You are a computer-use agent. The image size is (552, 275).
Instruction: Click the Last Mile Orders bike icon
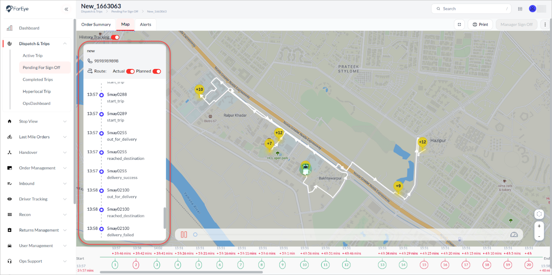tap(10, 137)
